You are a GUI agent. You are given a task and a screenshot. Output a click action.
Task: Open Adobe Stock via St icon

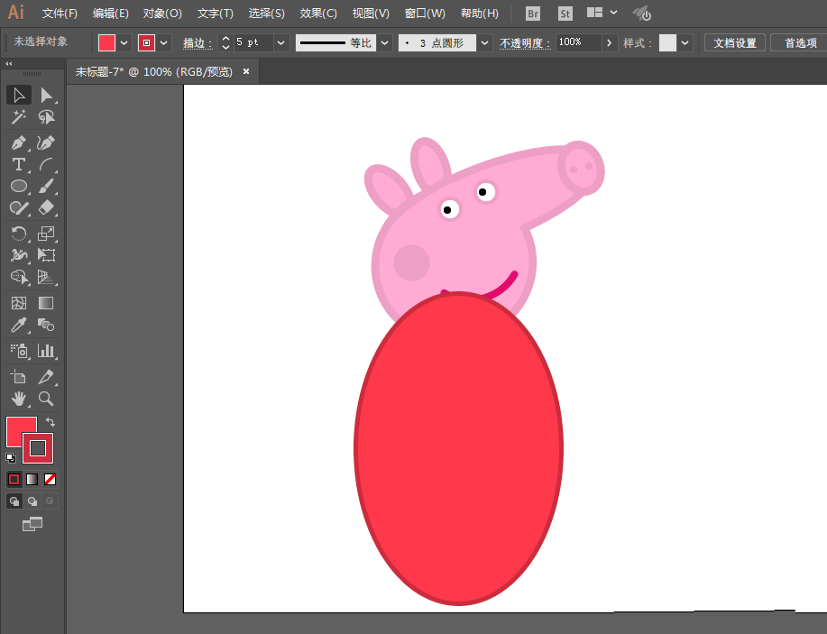click(565, 14)
